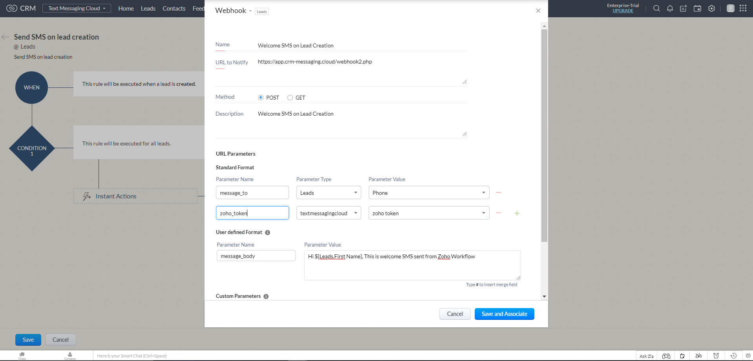753x361 pixels.
Task: Open the gamepad icon in bottom bar
Action: tap(666, 356)
